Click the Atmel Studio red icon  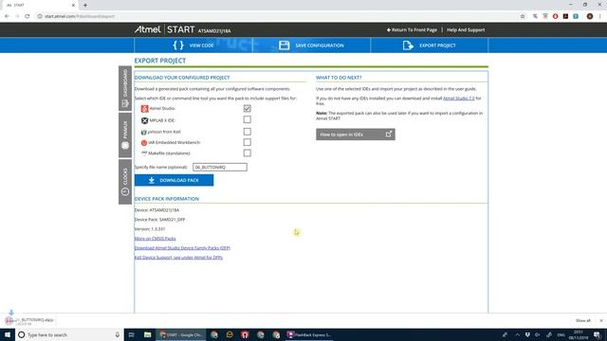[144, 109]
